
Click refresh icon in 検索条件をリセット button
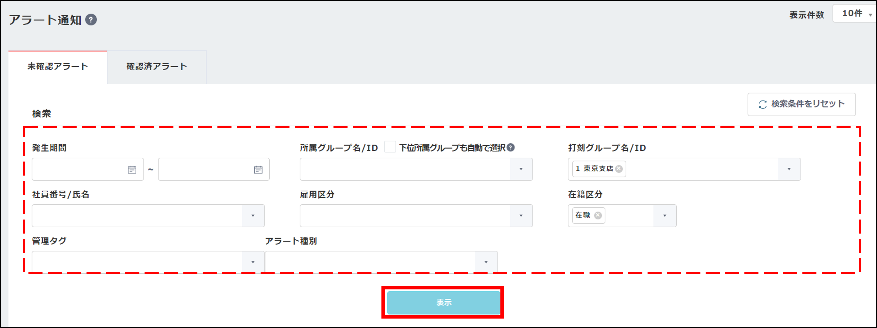(x=763, y=104)
